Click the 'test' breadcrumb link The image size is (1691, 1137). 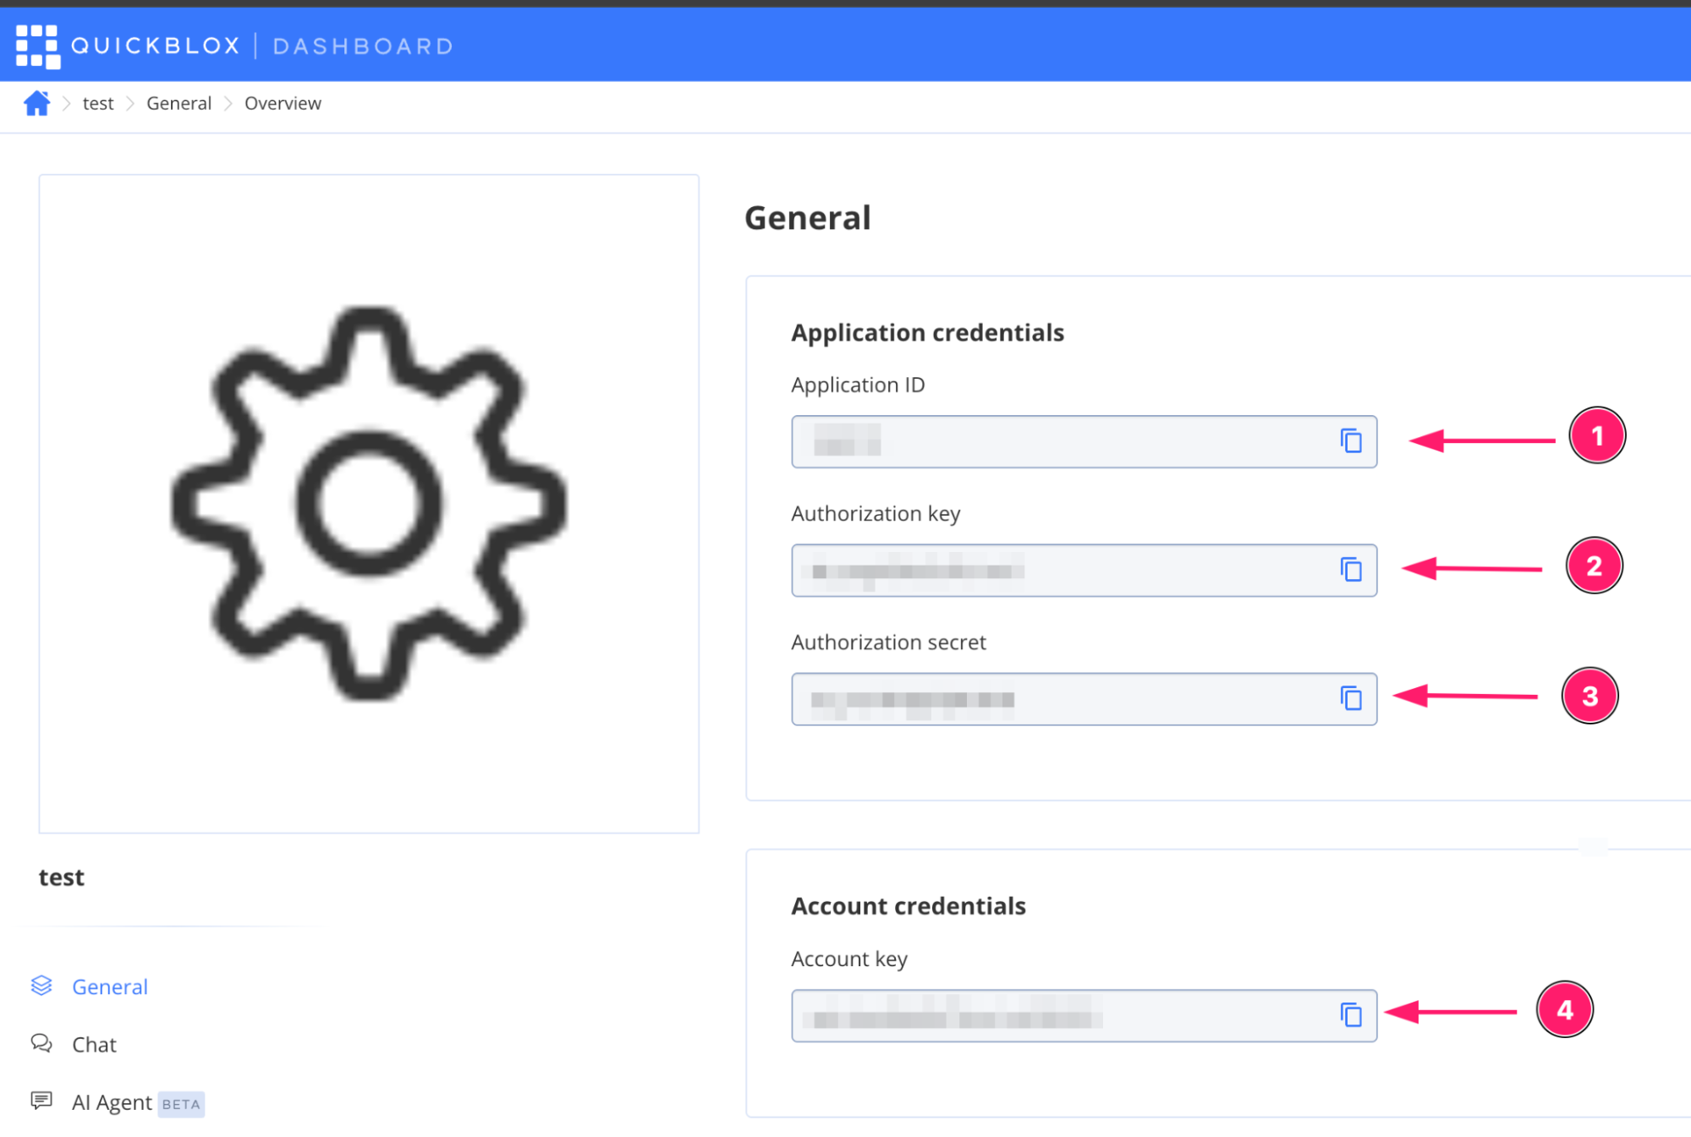pos(98,103)
